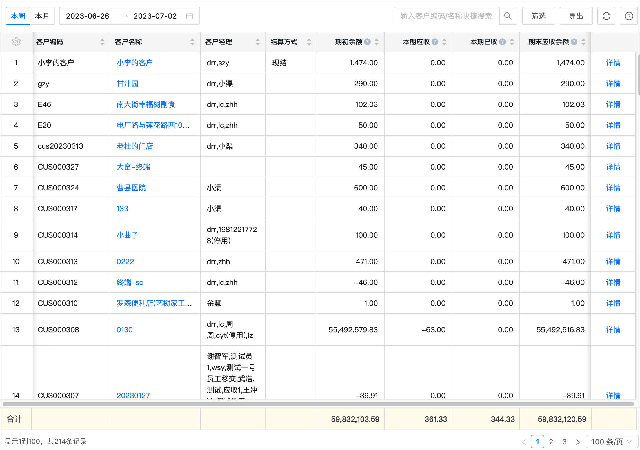This screenshot has width=640, height=450.
Task: Click help icon beside 期初余额 header
Action: [x=367, y=42]
